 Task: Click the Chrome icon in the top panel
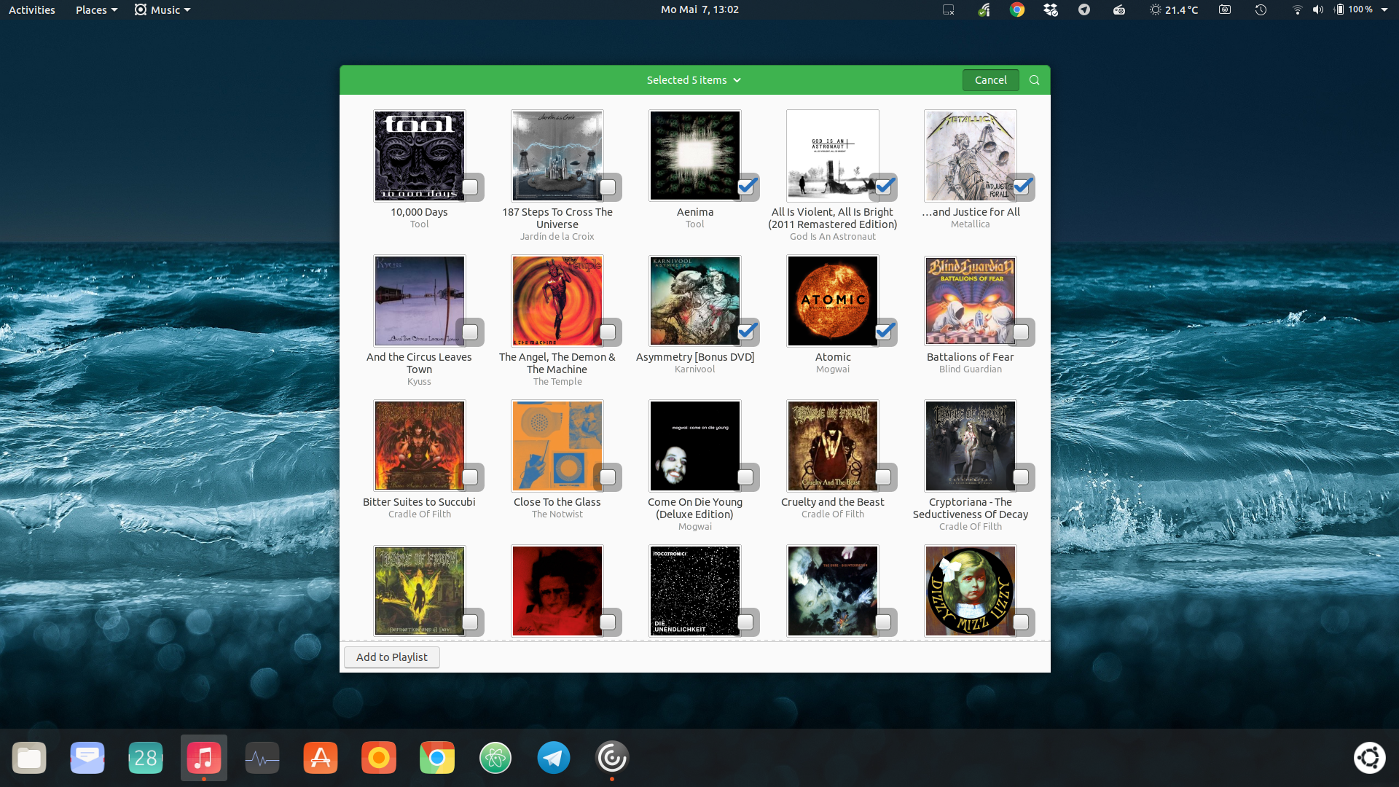(x=1017, y=9)
